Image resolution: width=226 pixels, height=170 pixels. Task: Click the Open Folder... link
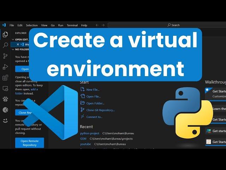point(95,103)
